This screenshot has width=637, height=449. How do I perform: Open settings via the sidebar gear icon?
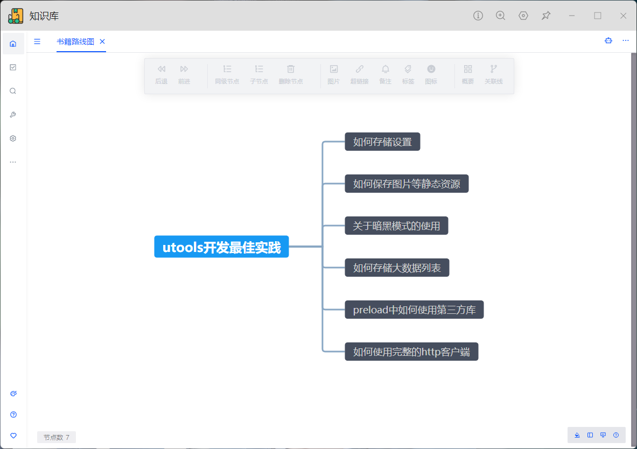[x=13, y=138]
